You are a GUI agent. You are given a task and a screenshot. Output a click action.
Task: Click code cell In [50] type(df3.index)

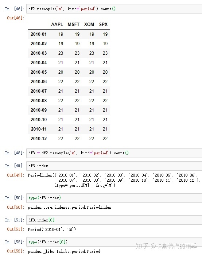pyautogui.click(x=114, y=198)
